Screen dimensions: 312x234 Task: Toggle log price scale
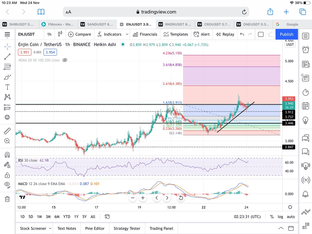tap(281, 217)
